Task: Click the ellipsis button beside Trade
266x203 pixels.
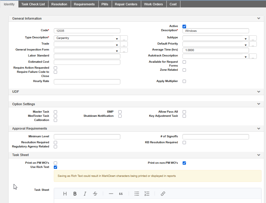Action: tap(124, 45)
